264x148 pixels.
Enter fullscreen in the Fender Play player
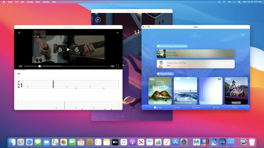[118, 66]
